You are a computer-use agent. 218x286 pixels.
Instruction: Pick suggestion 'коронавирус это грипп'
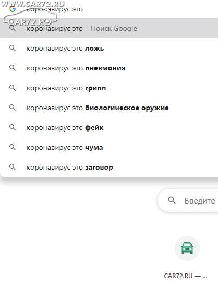(x=109, y=88)
